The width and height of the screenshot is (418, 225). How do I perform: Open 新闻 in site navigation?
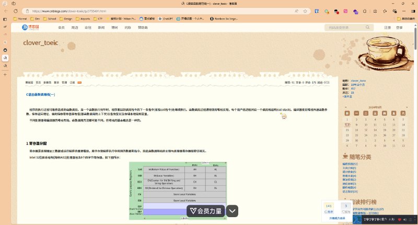[101, 28]
